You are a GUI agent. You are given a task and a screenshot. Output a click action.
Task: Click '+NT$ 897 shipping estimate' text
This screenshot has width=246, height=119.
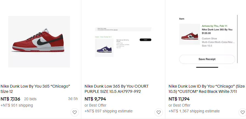point(108,111)
